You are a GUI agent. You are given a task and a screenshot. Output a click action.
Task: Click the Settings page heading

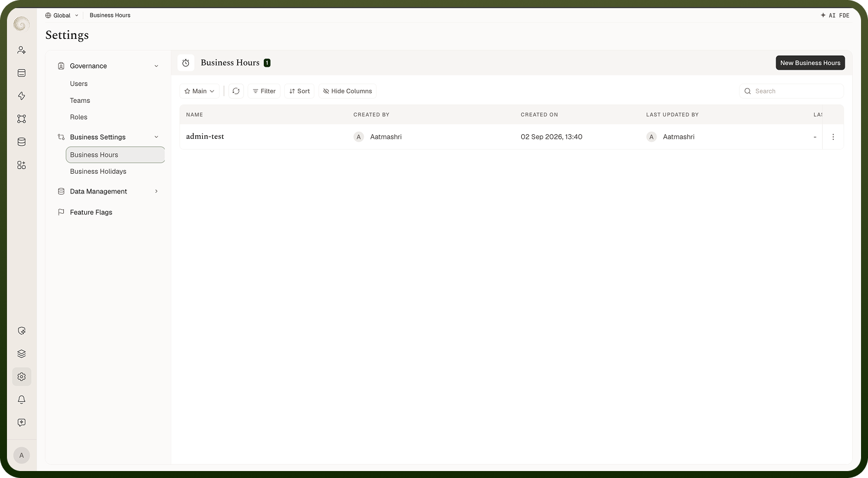tap(67, 35)
